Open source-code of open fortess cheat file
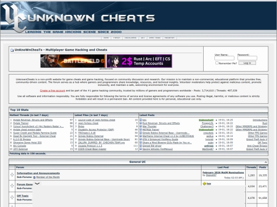277x207 pixels. (x=96, y=120)
